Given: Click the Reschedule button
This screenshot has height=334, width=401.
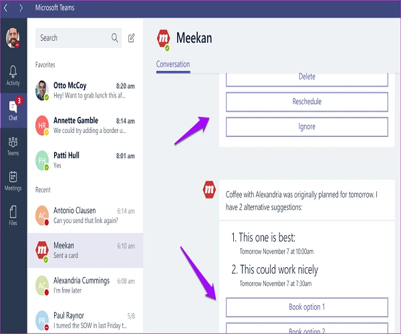Looking at the screenshot, I should (307, 102).
